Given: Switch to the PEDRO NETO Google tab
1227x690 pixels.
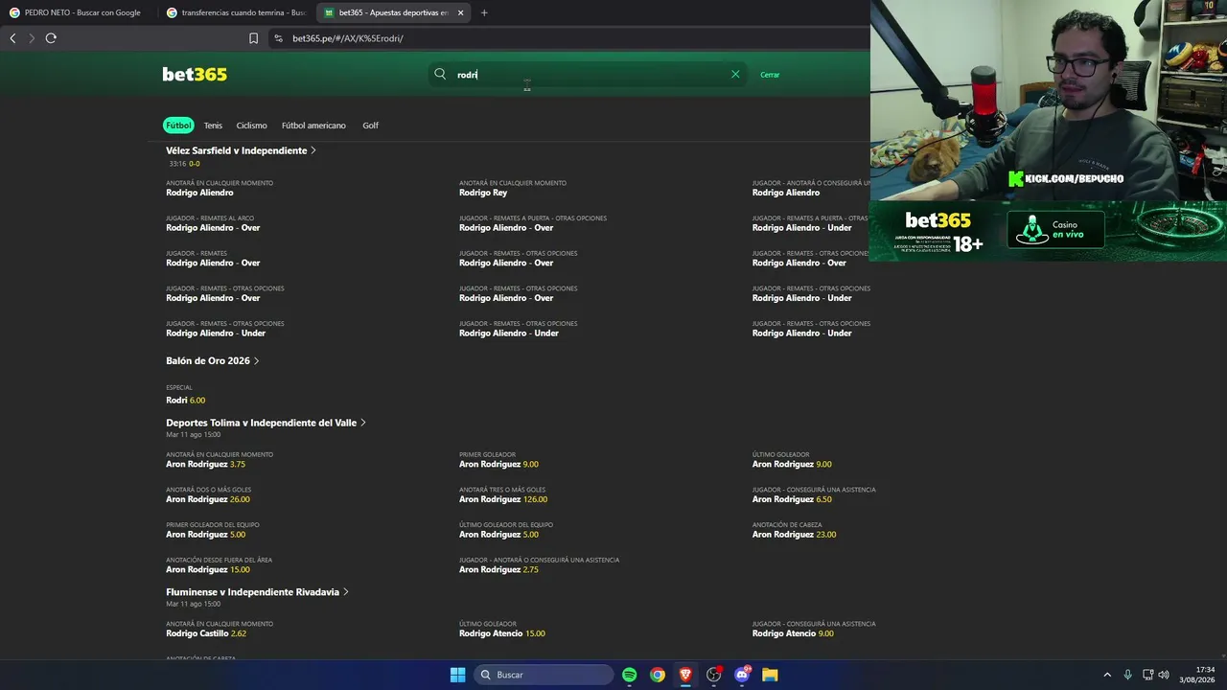Looking at the screenshot, I should click(x=76, y=12).
